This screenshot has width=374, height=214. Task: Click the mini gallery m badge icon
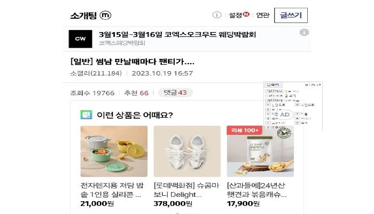pos(105,16)
